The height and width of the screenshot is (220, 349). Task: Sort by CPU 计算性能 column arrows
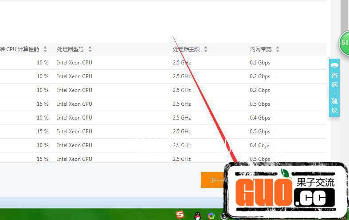tap(45, 49)
